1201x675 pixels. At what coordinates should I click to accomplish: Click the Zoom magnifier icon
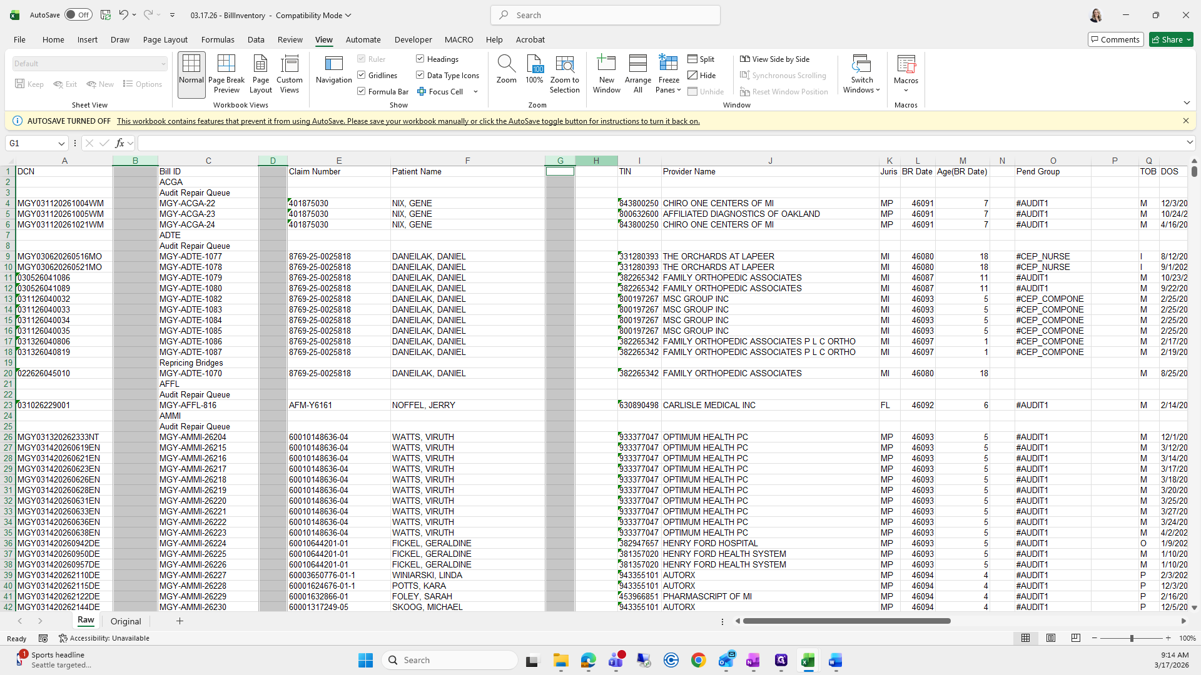click(506, 69)
